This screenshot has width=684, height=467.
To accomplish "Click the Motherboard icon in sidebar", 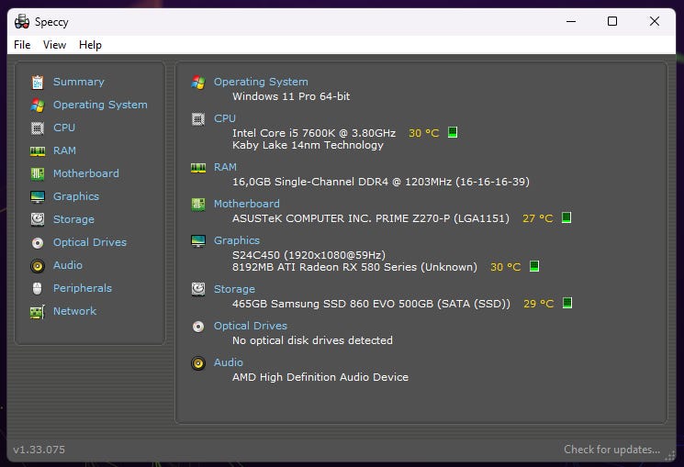I will (x=38, y=173).
